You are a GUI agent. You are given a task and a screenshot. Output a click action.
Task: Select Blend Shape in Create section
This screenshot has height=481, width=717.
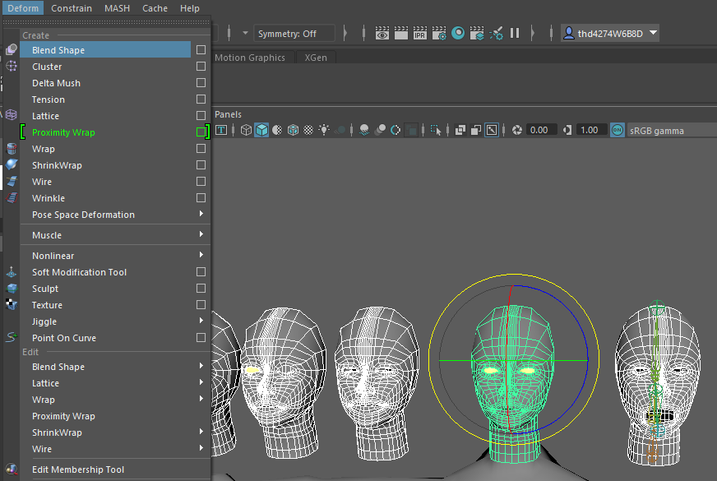58,50
